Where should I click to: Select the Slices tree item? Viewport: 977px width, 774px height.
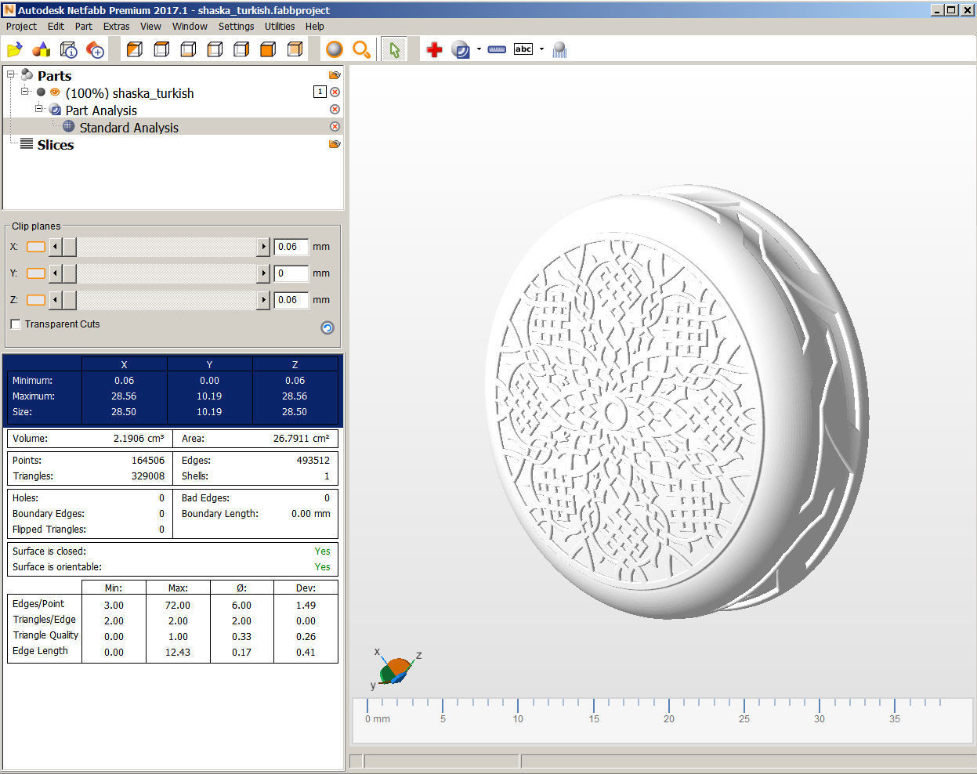[55, 144]
